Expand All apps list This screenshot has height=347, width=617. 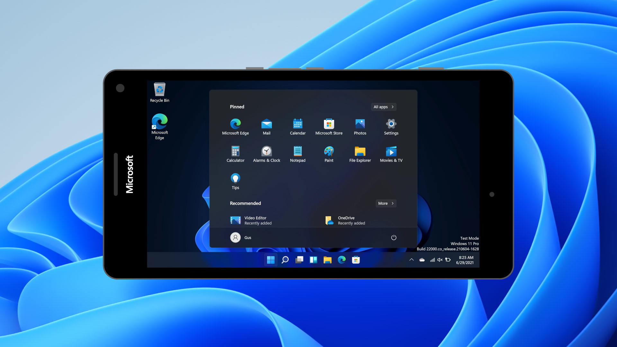click(x=383, y=107)
